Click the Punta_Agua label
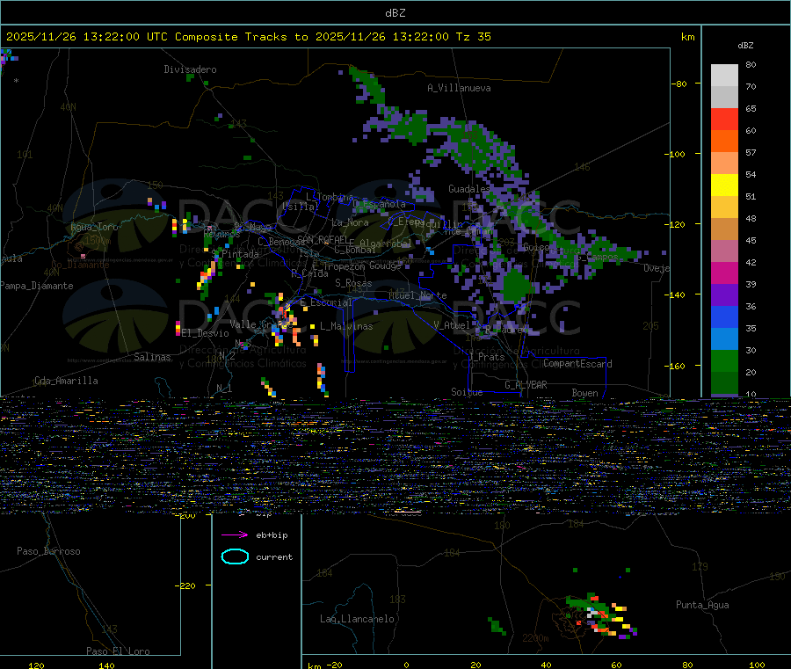Screen dimensions: 791x669 pyautogui.click(x=702, y=605)
